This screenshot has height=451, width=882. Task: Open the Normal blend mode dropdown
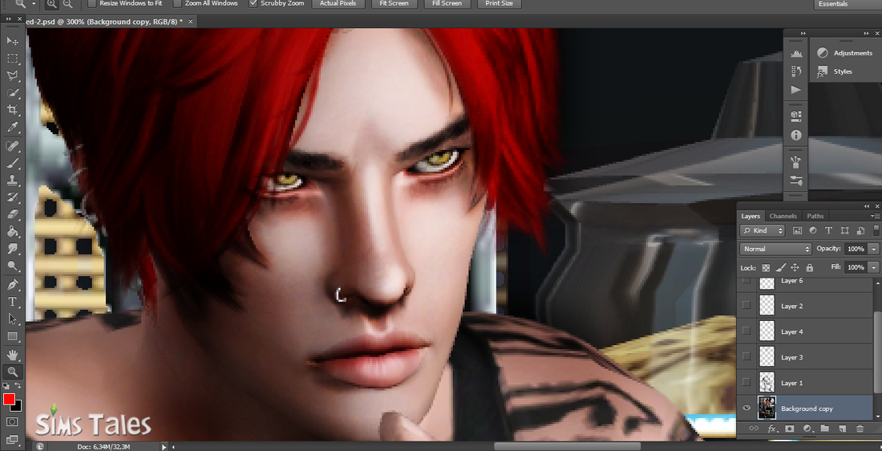(775, 249)
